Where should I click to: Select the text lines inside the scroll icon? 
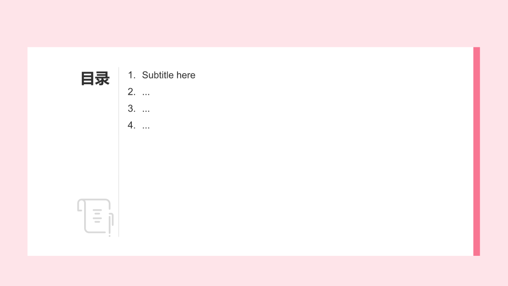97,216
